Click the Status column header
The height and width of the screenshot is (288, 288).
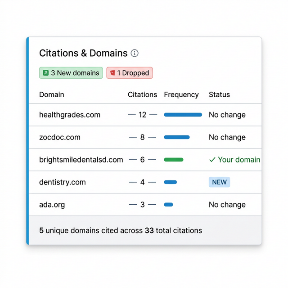(x=219, y=94)
